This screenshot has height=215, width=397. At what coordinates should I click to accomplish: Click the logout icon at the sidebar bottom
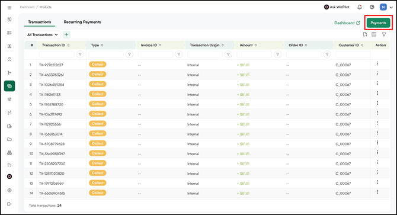9,204
